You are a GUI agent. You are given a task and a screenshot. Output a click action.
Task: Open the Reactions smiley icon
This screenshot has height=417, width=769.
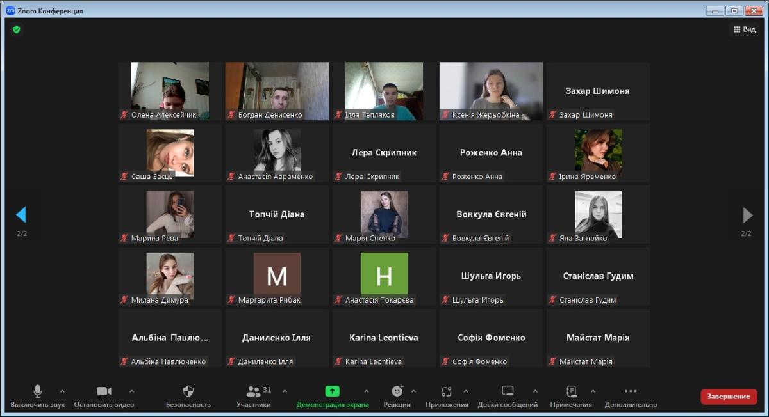click(x=397, y=391)
